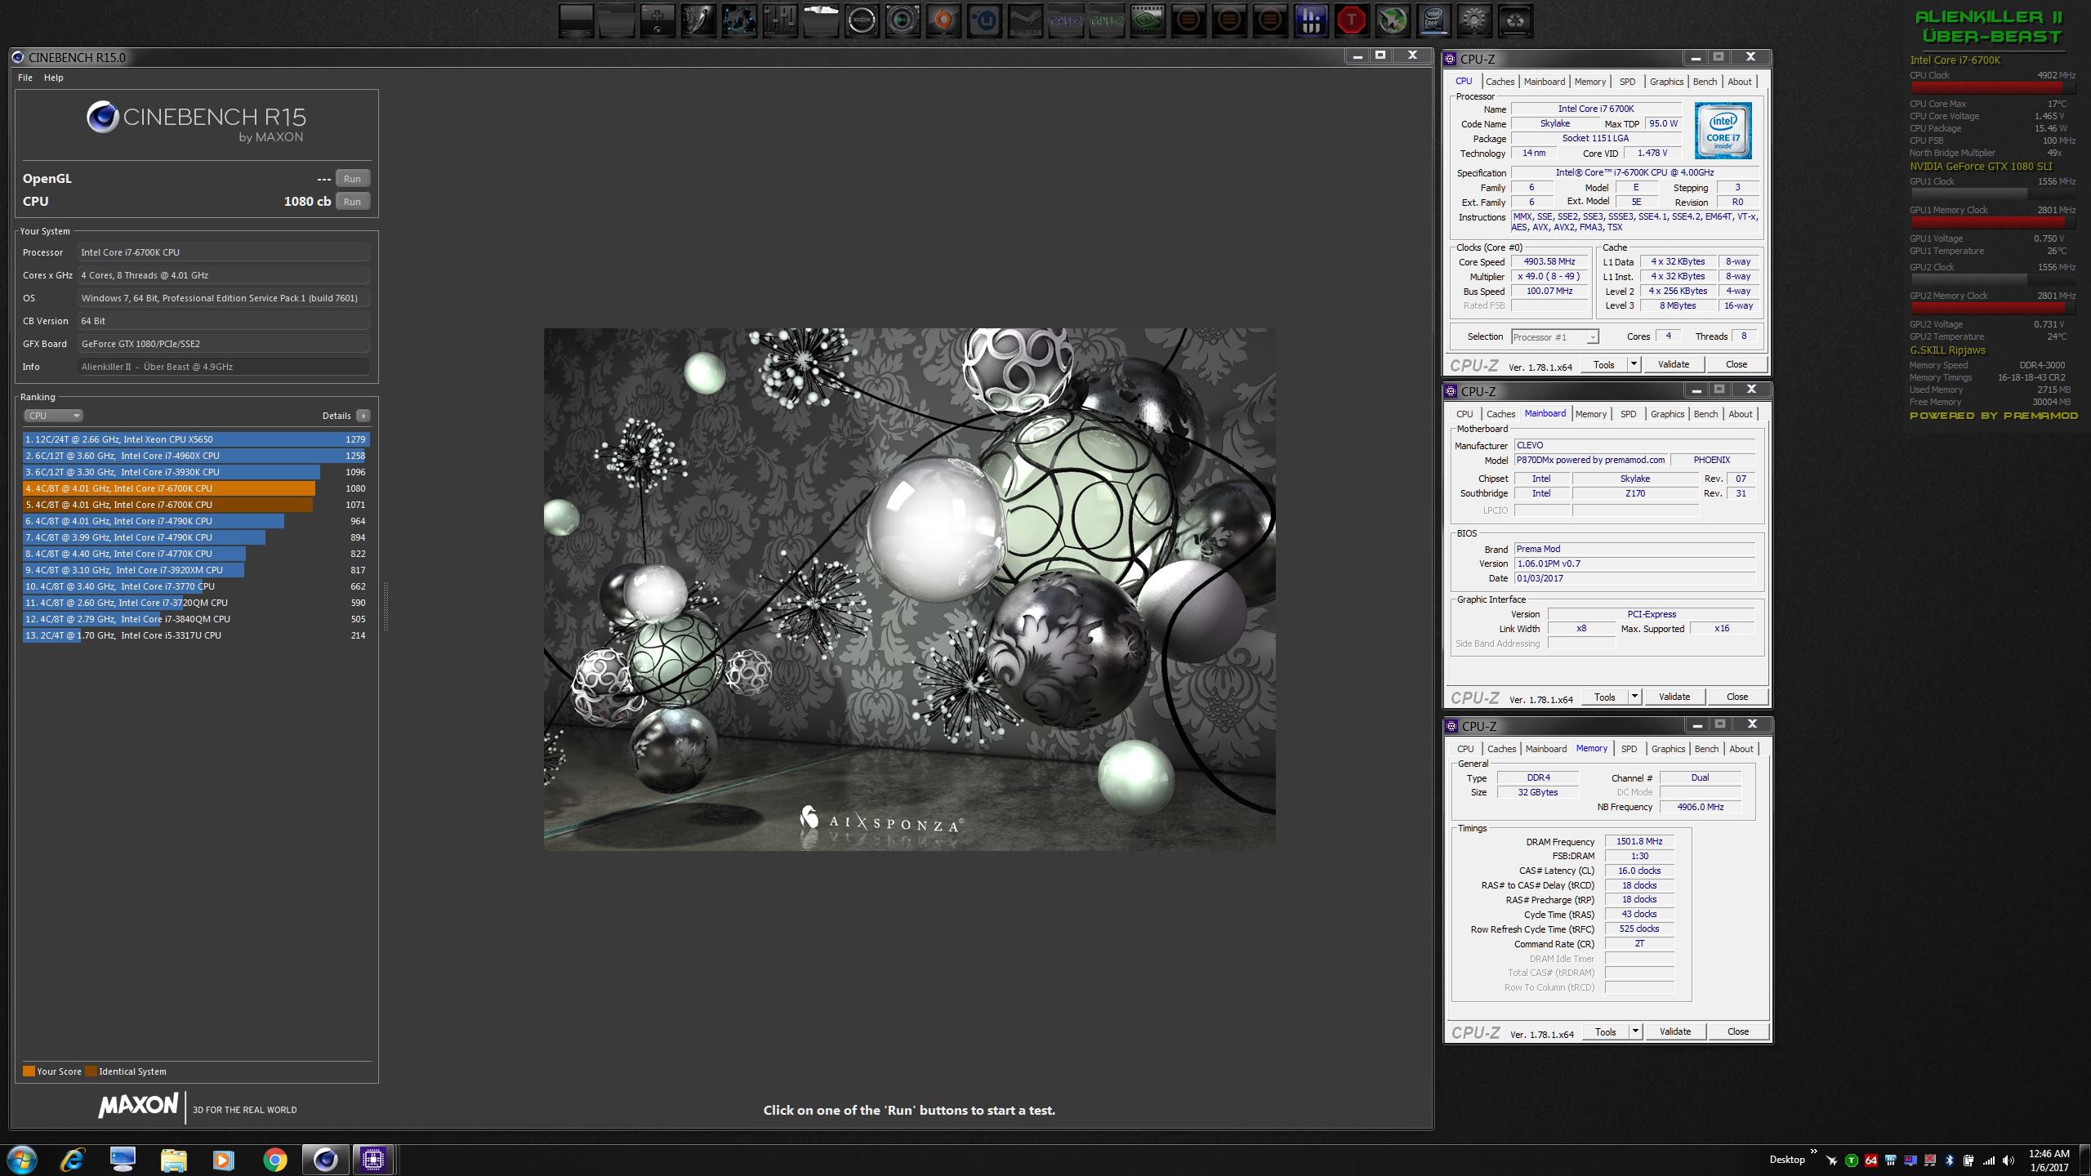Select Graphics tab in CPU-Z memory timings window
The height and width of the screenshot is (1176, 2091).
(x=1668, y=749)
